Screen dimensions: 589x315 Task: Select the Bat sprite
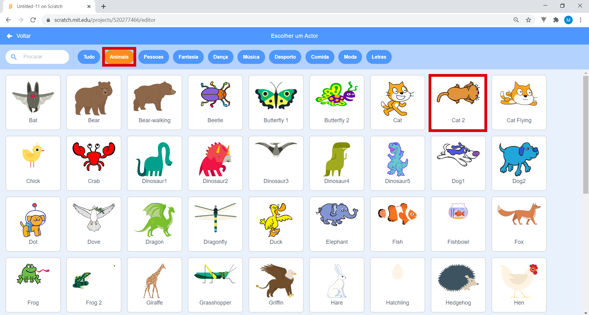point(33,103)
